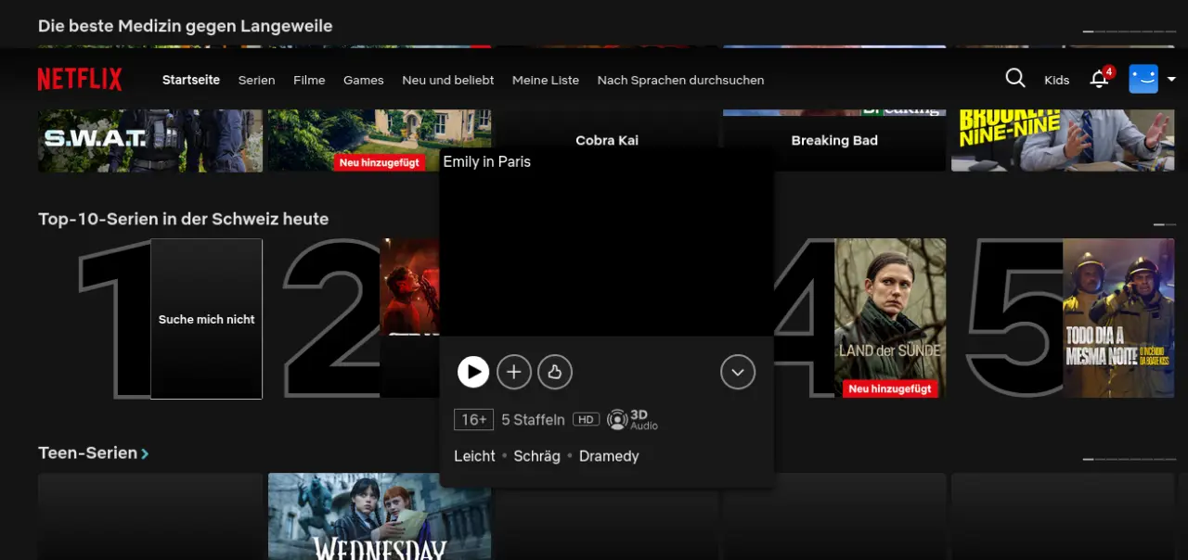Click the pagination indicator of Teen-Serien row

pos(1129,459)
